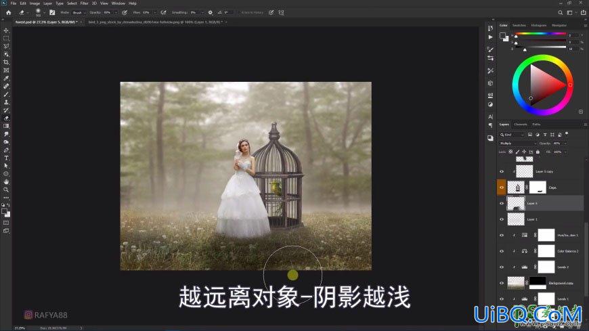589x331 pixels.
Task: Click the Erase to History option
Action: point(252,12)
